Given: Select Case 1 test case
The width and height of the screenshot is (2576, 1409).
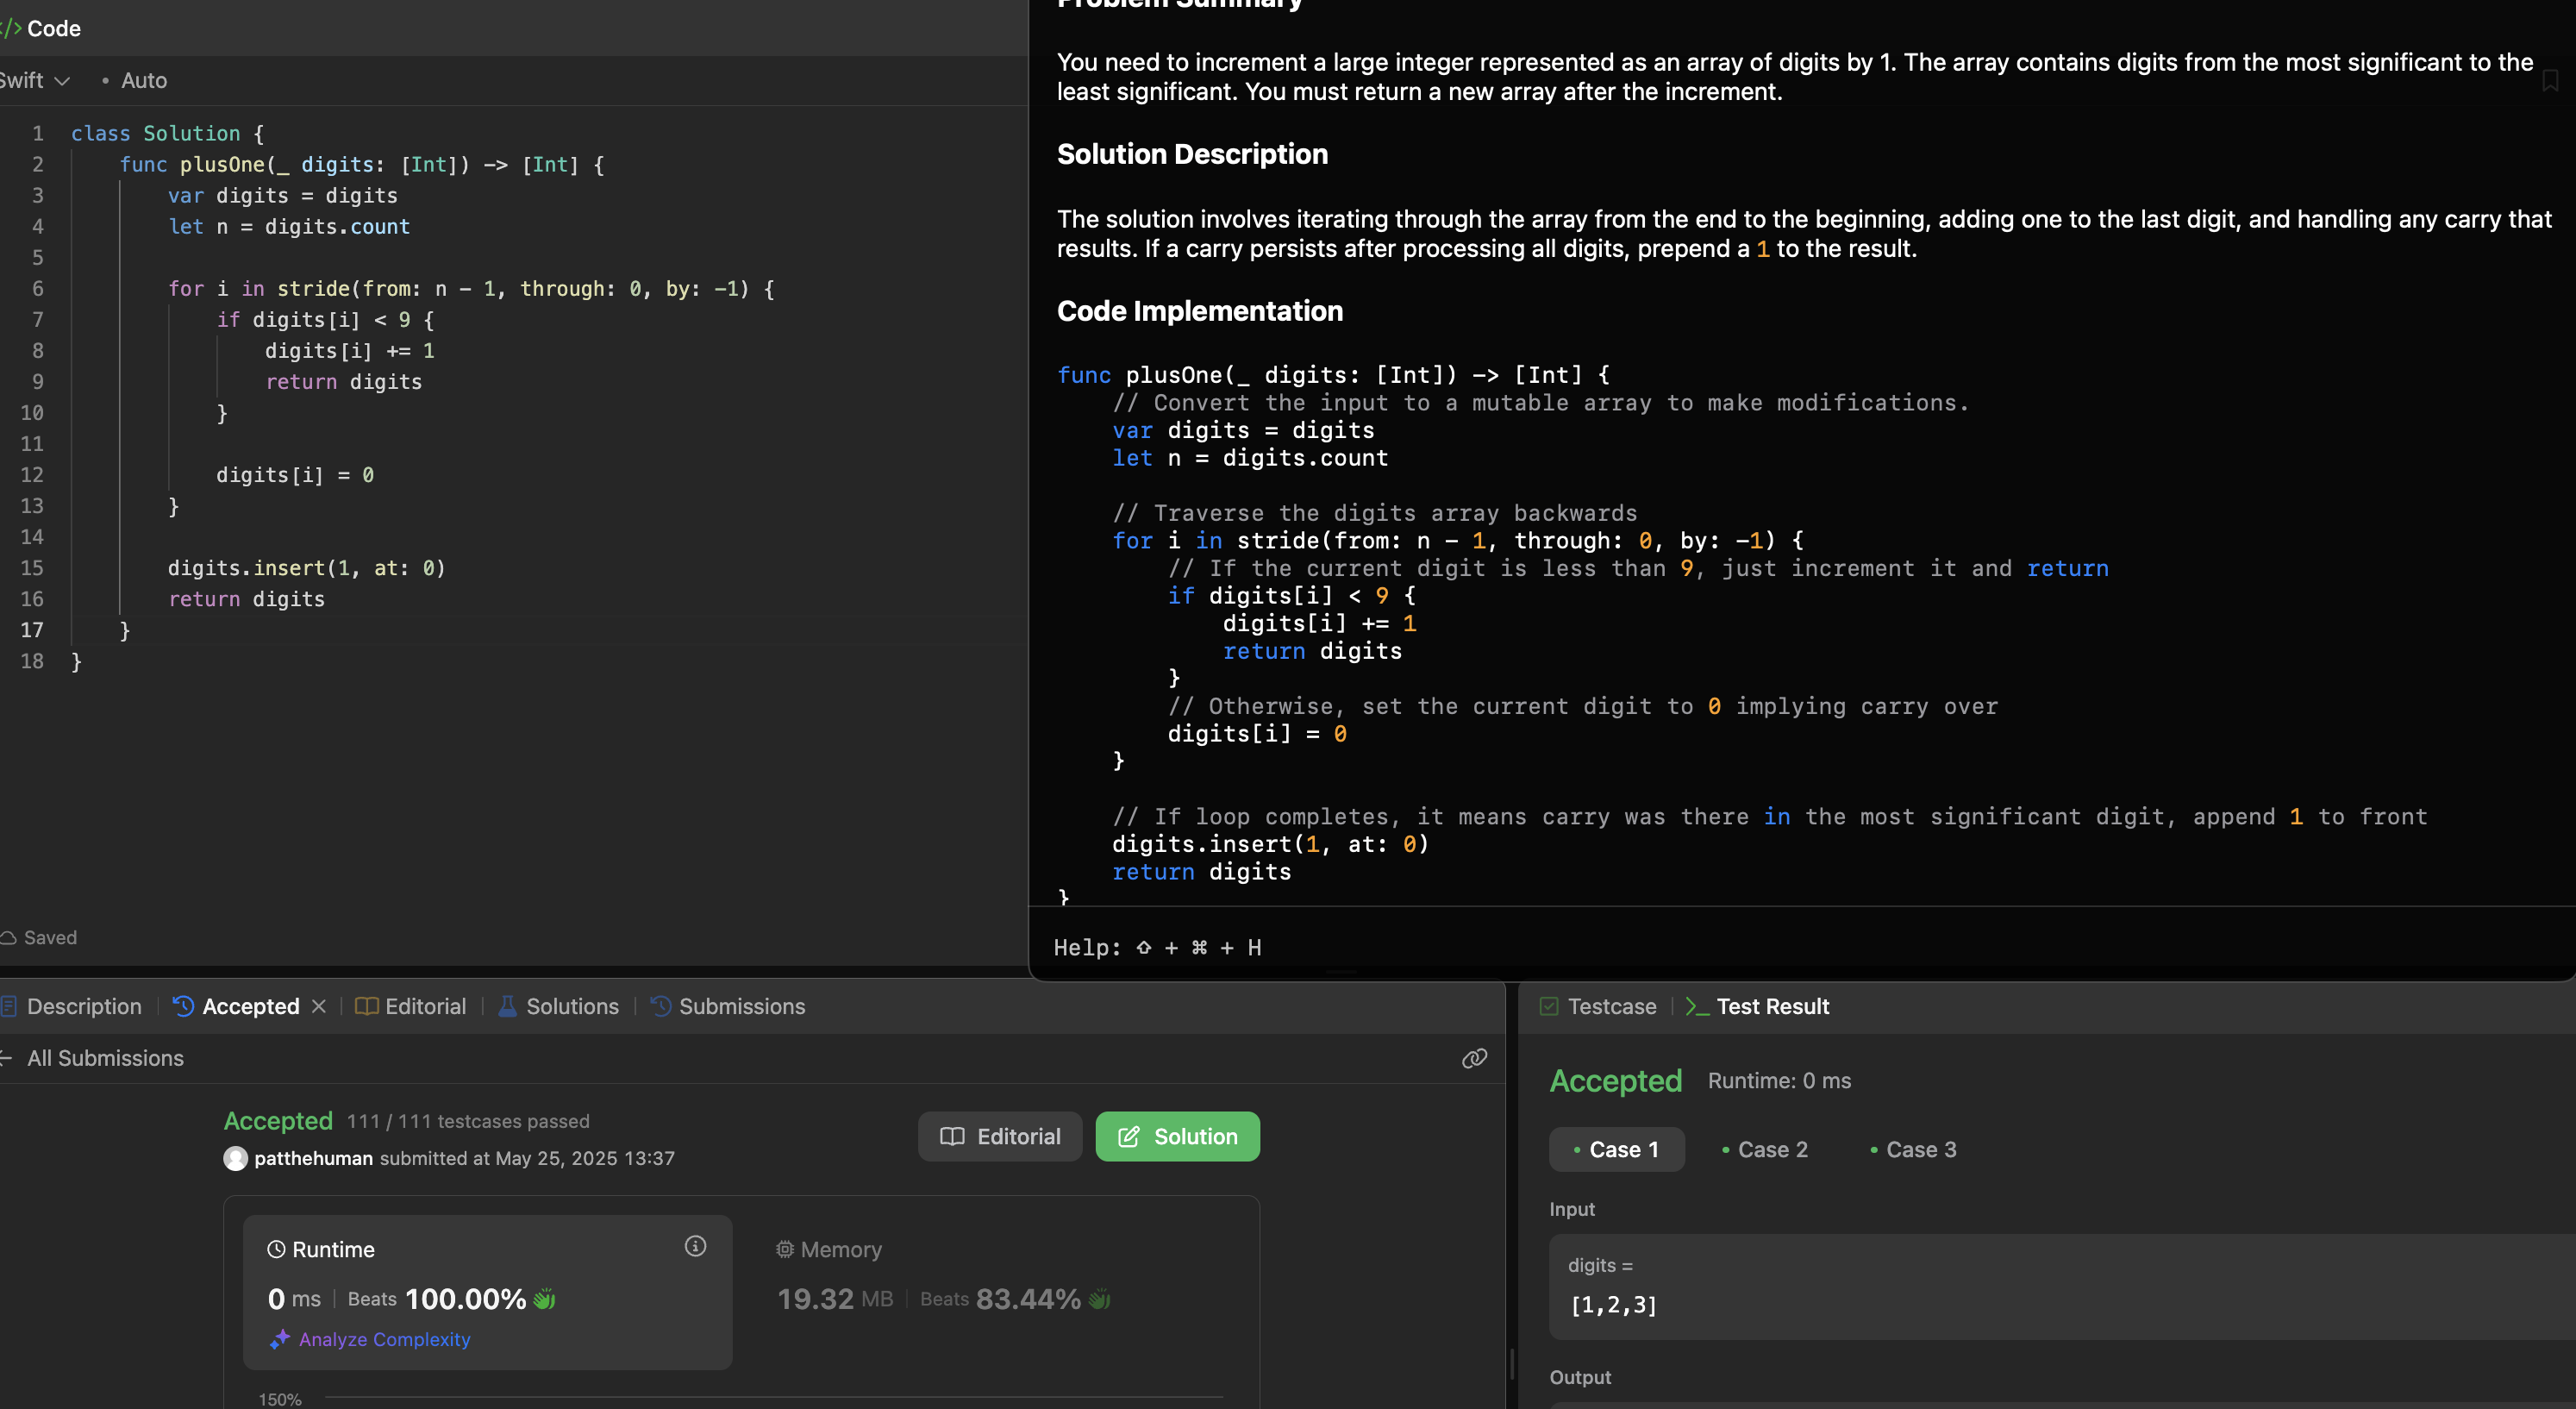Looking at the screenshot, I should coord(1616,1149).
